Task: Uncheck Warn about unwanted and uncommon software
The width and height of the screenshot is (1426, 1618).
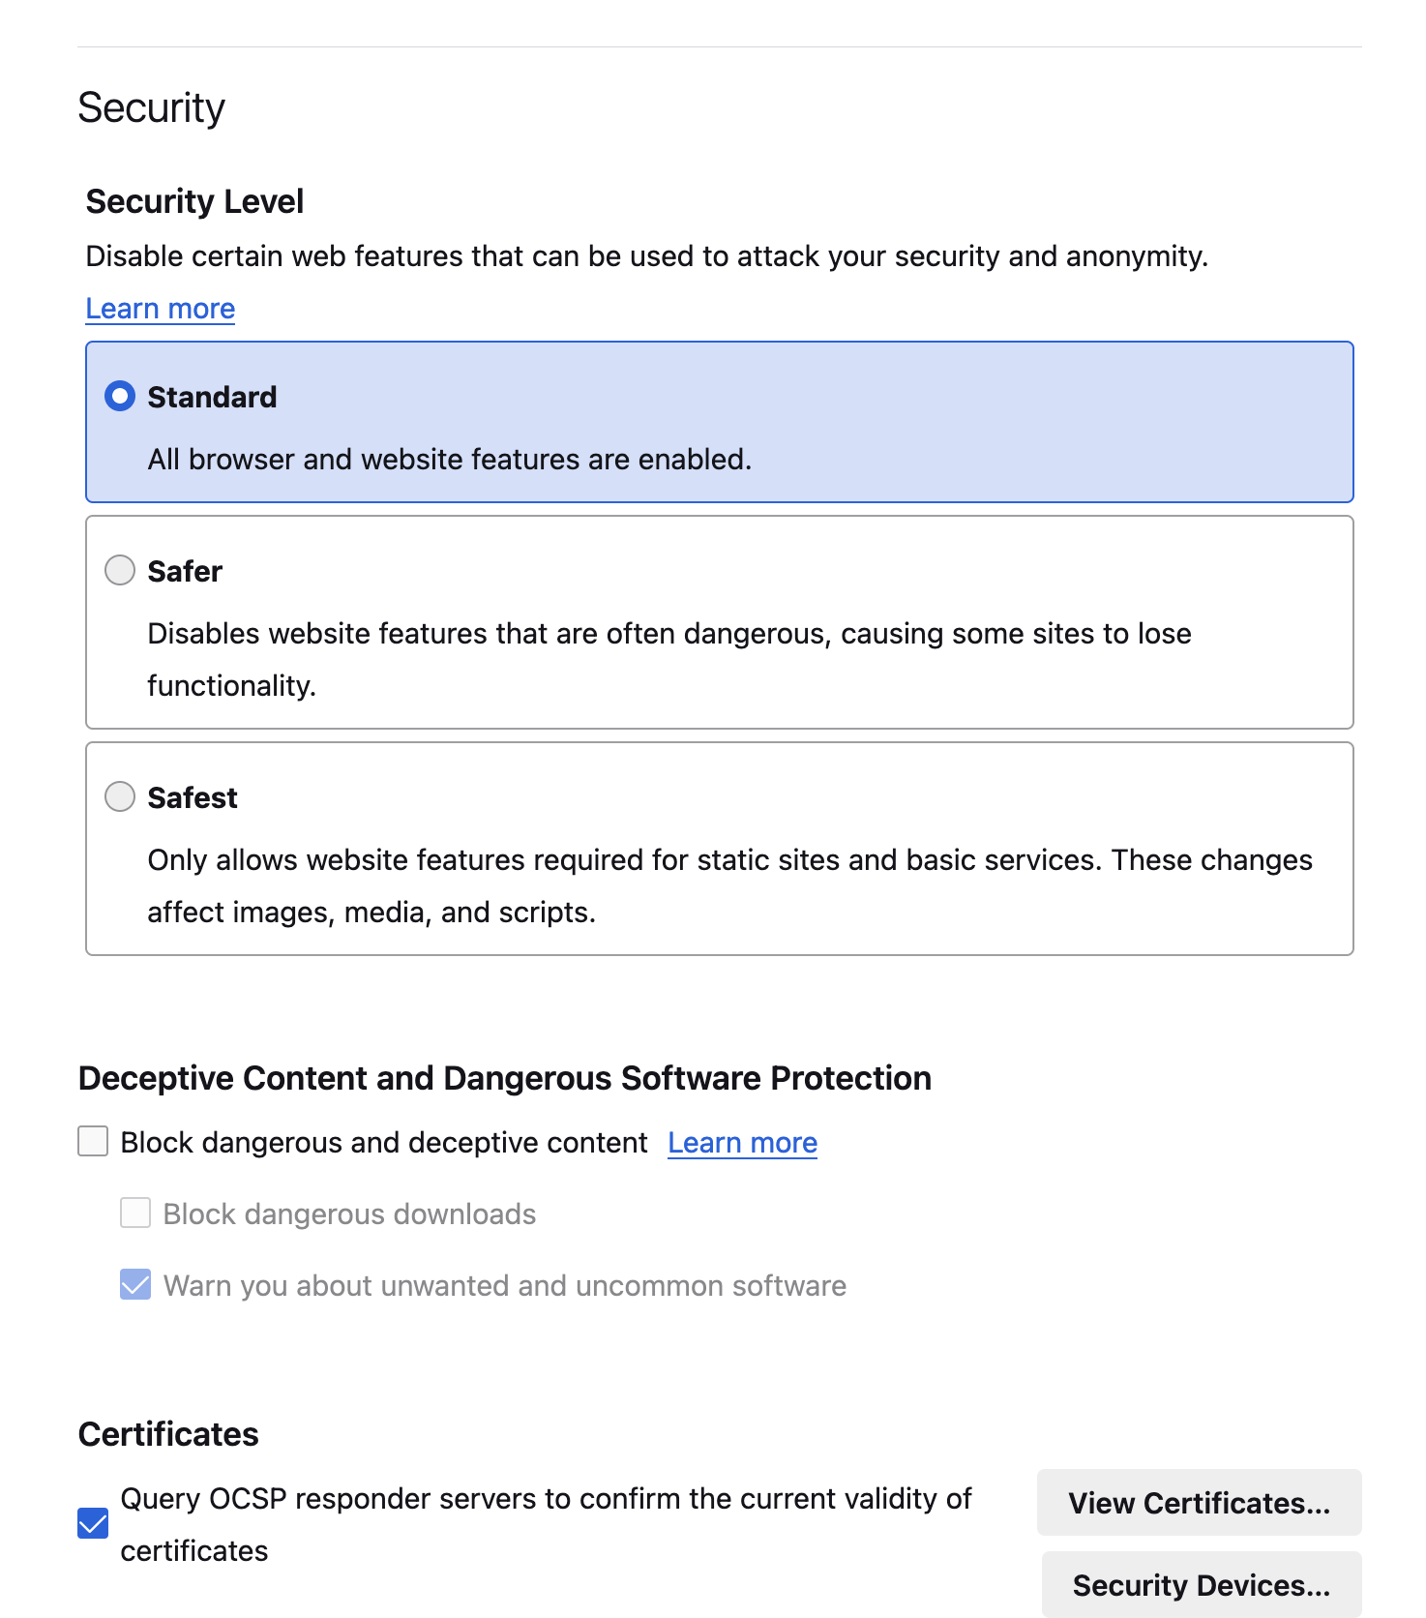Action: click(135, 1284)
